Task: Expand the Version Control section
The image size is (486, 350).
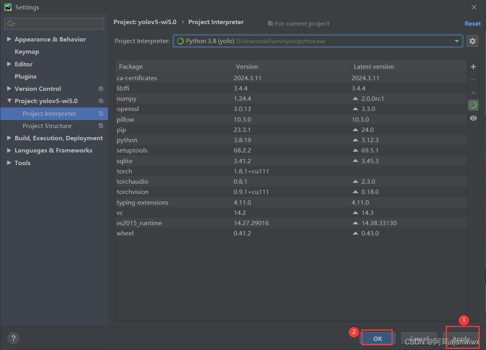Action: tap(9, 89)
